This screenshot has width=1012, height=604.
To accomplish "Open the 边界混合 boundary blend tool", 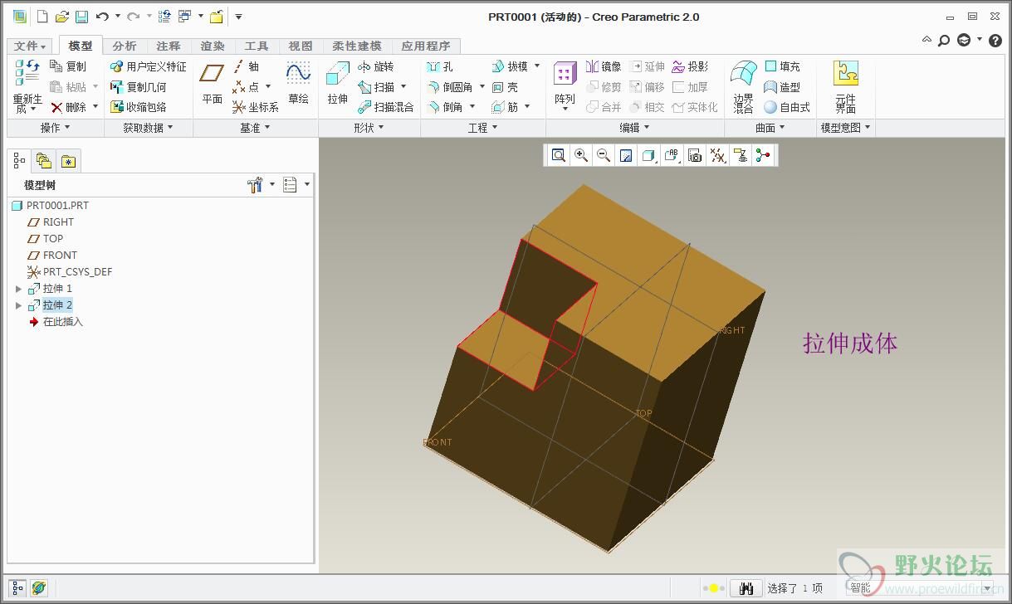I will coord(743,86).
